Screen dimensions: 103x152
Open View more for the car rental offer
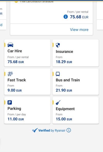79,30
